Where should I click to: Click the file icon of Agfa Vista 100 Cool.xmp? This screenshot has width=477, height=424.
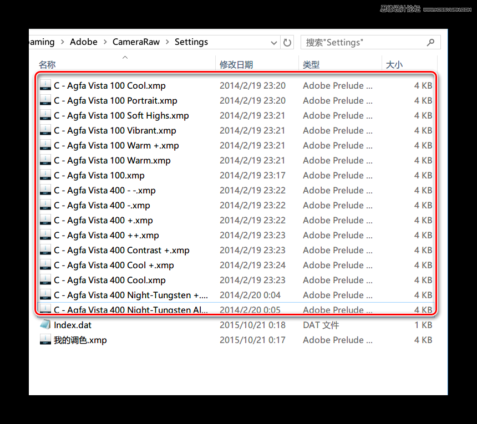click(x=45, y=85)
